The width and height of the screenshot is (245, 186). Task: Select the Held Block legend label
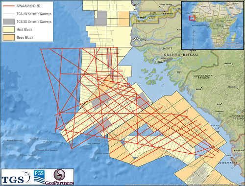pyautogui.click(x=24, y=29)
